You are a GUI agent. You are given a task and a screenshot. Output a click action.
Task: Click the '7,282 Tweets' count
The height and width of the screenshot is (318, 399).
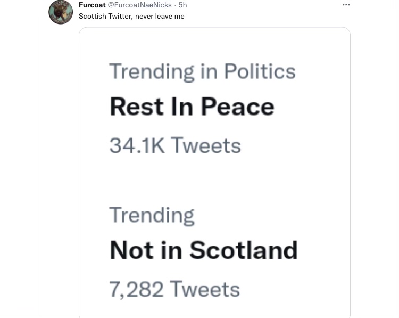pyautogui.click(x=174, y=289)
